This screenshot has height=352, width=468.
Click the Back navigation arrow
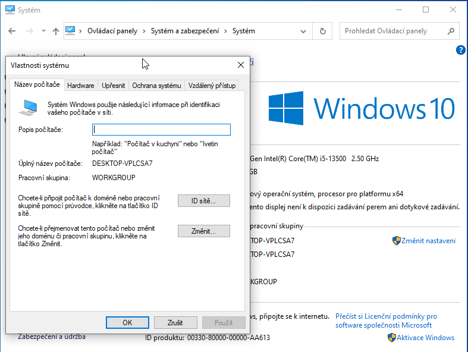12,31
